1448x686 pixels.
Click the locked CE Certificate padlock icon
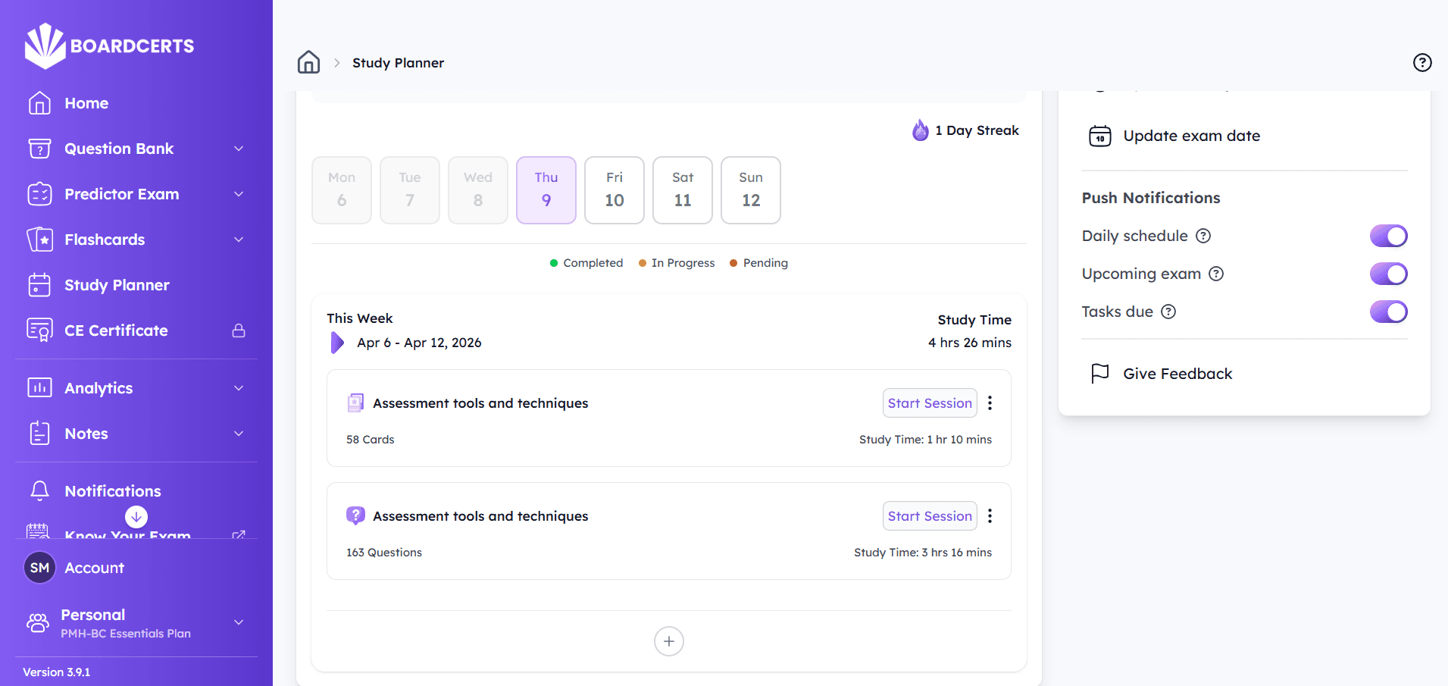(x=238, y=330)
